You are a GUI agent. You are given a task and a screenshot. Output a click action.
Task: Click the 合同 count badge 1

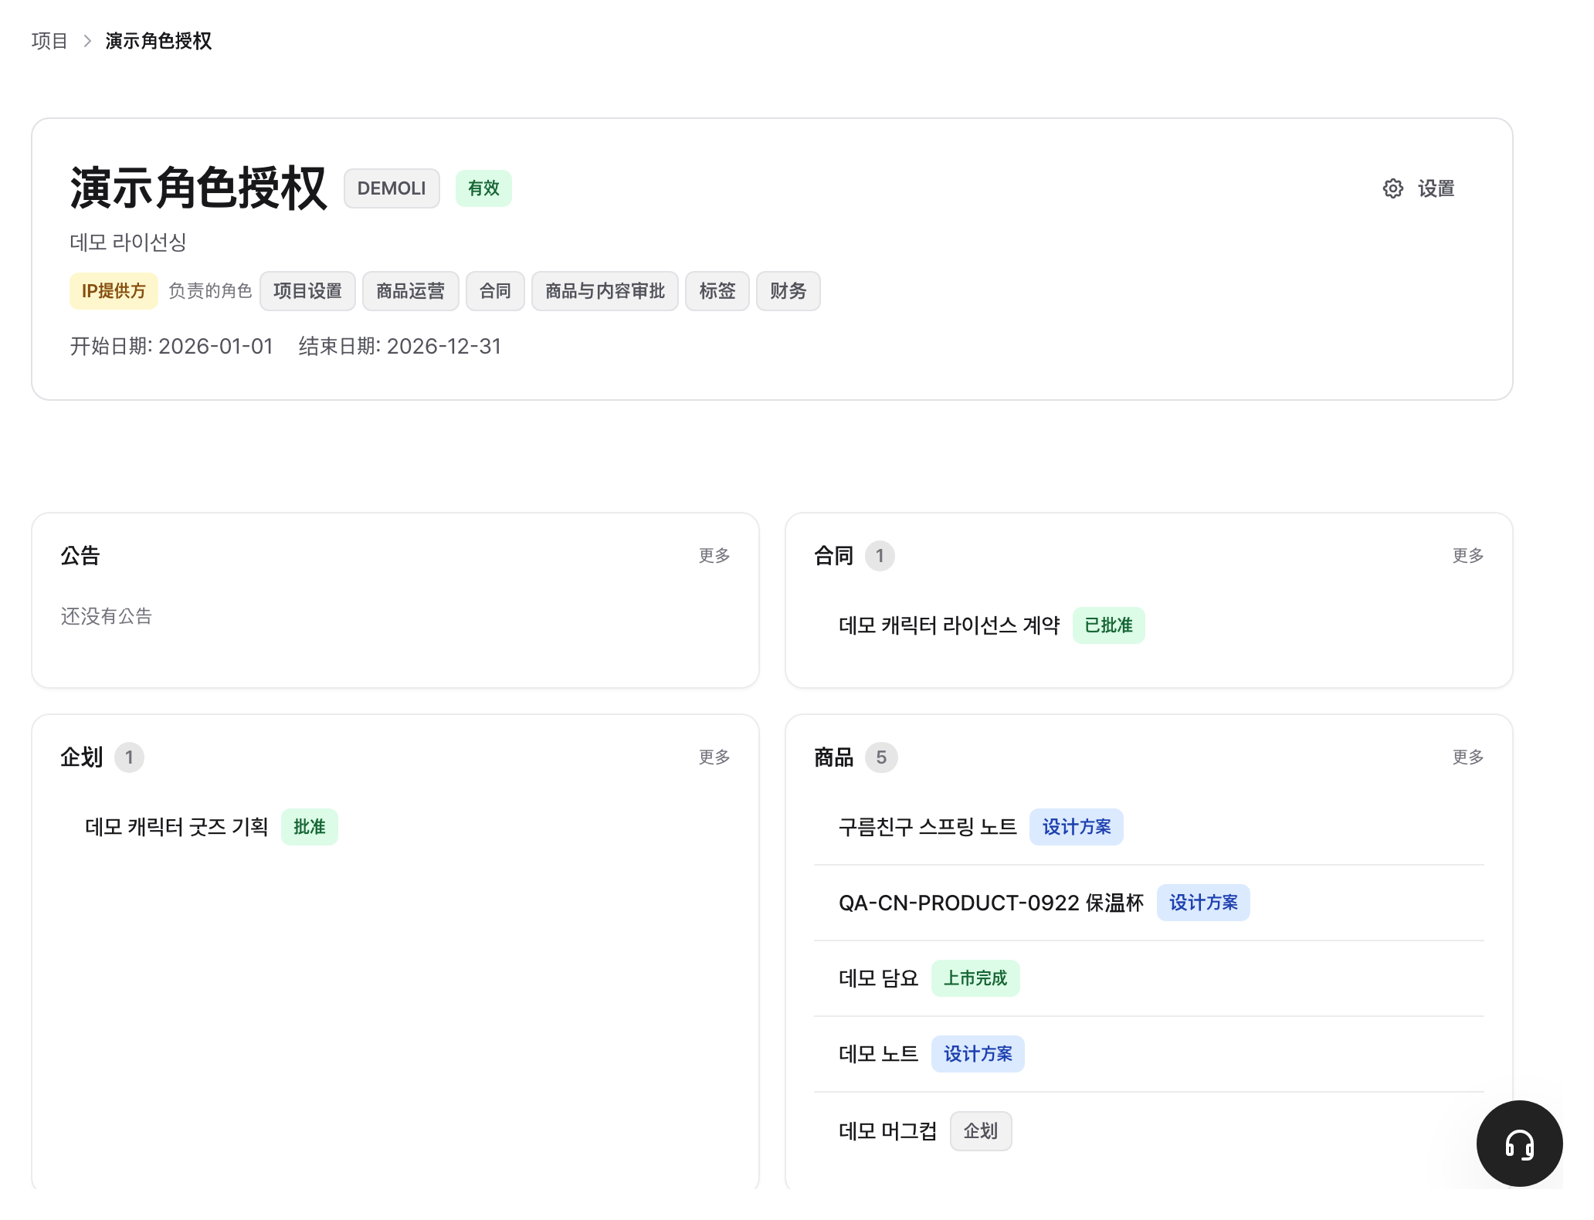click(x=880, y=556)
